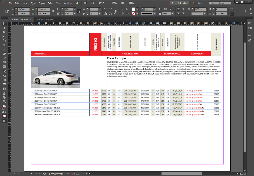Activate the Hand tool
Screen dimensions: 254x176
pyautogui.click(x=4, y=97)
